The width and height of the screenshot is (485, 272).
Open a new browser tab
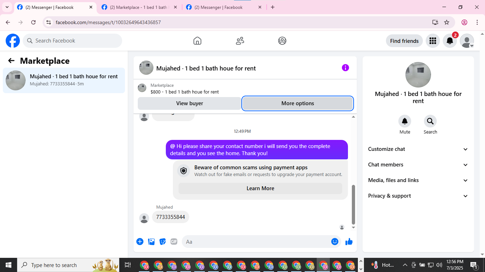click(x=273, y=7)
